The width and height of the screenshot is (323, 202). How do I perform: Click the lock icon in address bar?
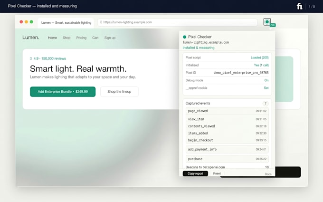point(101,22)
